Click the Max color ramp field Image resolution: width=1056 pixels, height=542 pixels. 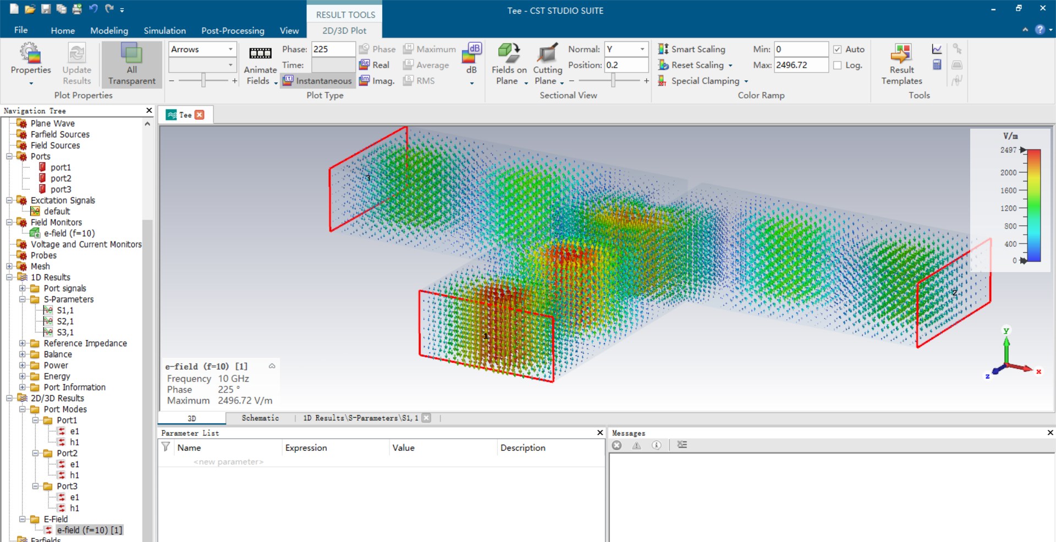coord(801,65)
